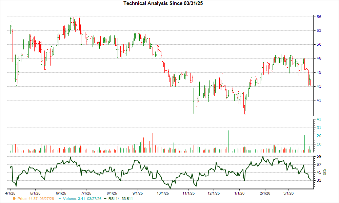
Task: Click the Volume: 3.41 legend label
Action: pos(72,199)
